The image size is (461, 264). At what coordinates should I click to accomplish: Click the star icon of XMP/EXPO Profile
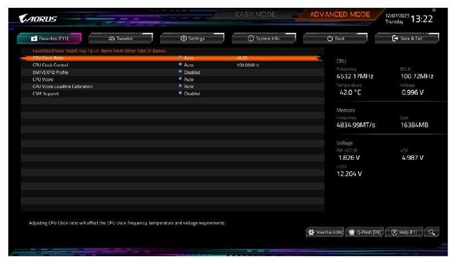[180, 72]
